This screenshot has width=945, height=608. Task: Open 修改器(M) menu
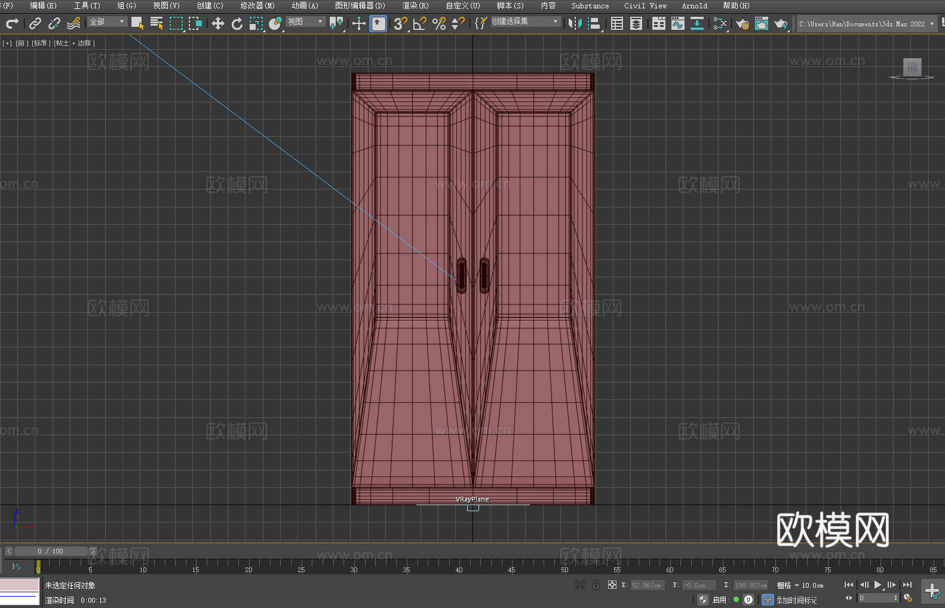(x=257, y=5)
